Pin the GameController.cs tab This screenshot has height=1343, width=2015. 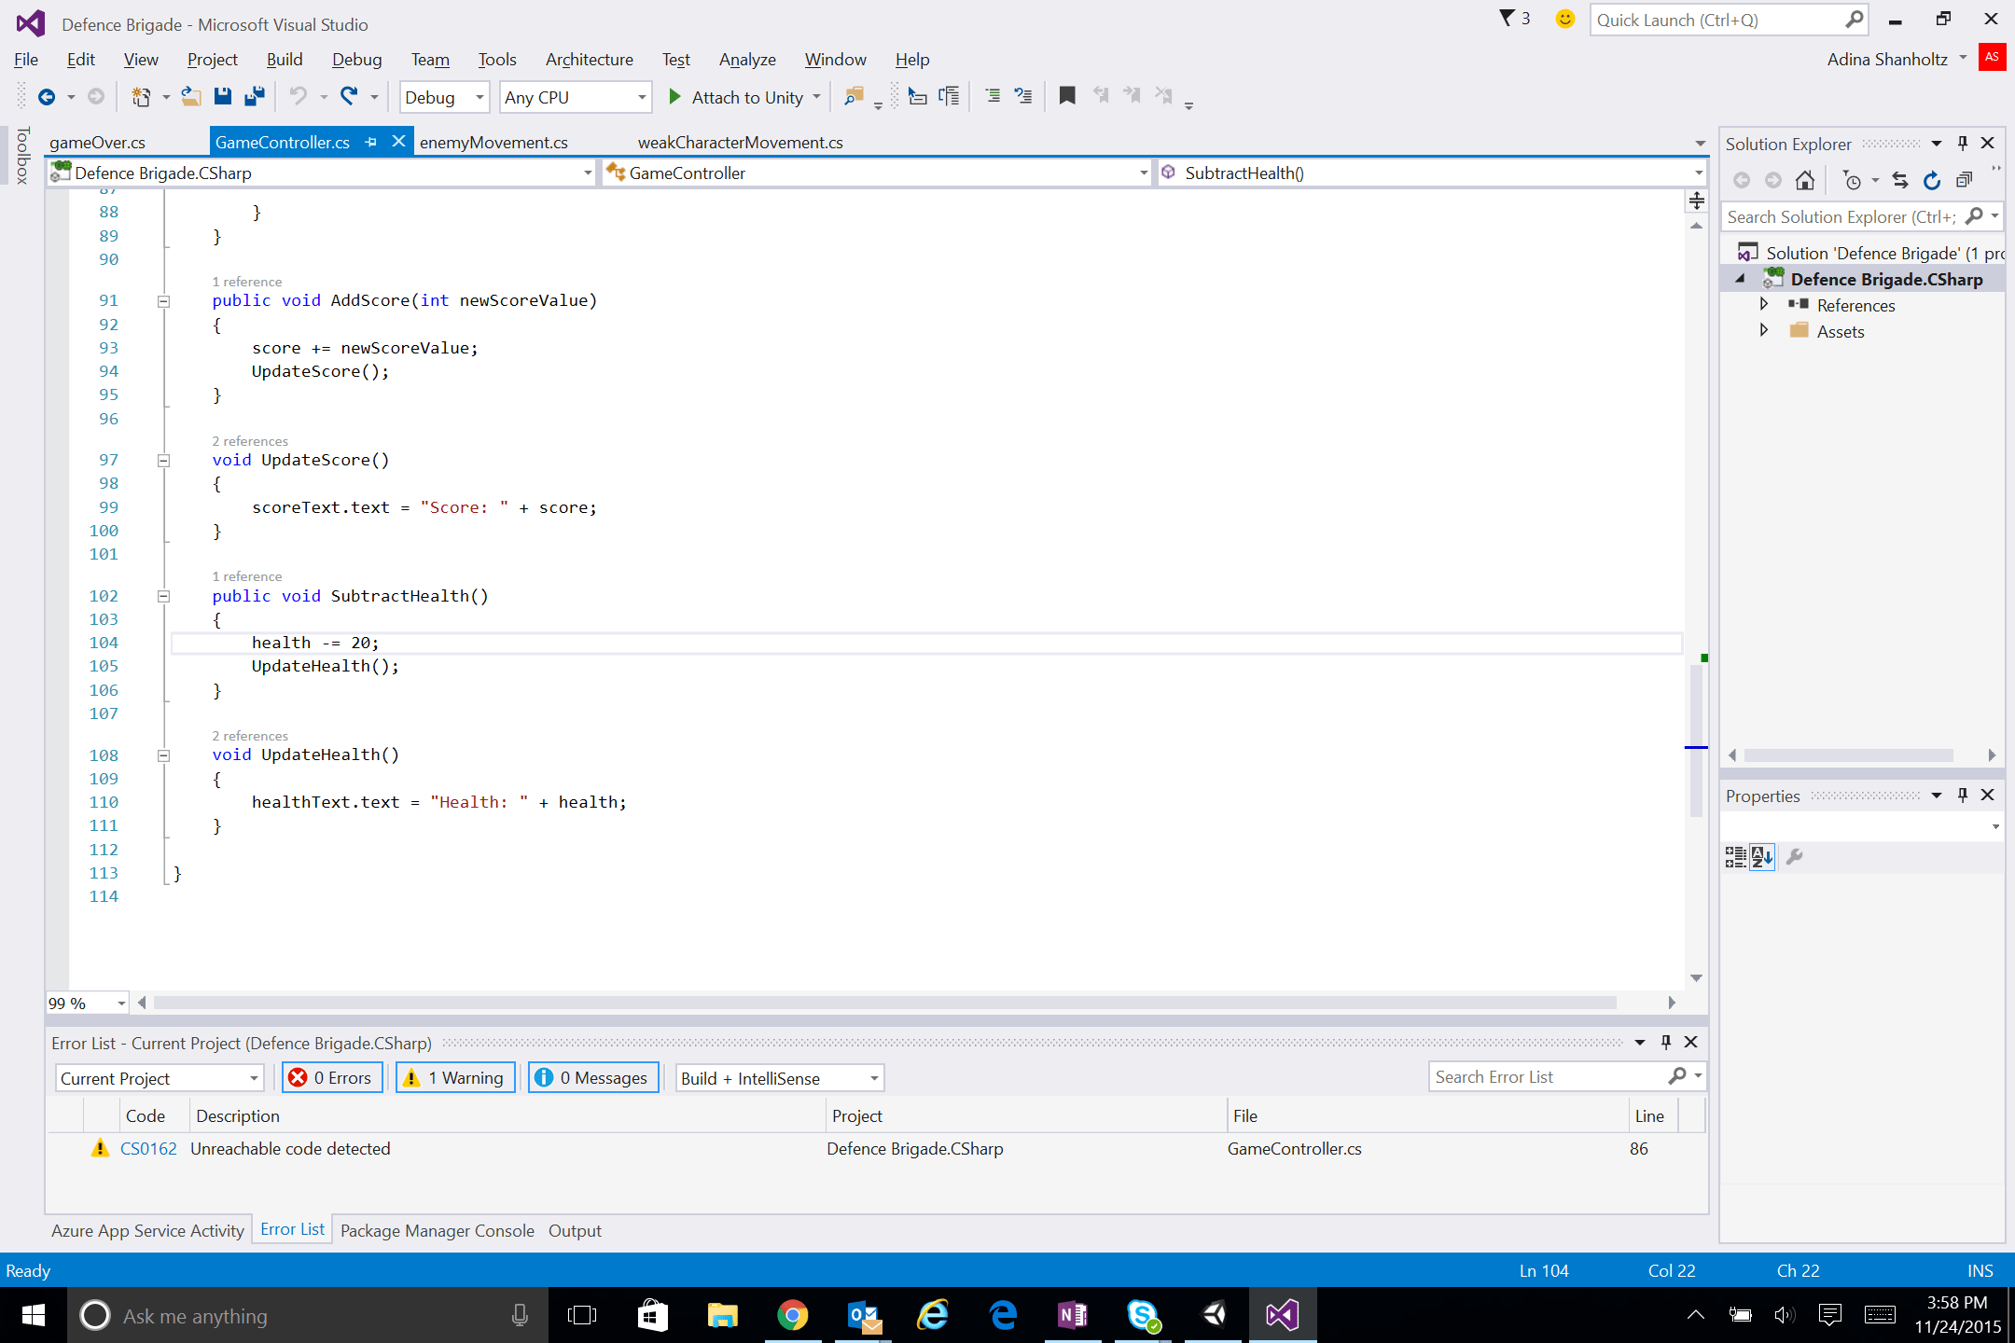pyautogui.click(x=371, y=142)
